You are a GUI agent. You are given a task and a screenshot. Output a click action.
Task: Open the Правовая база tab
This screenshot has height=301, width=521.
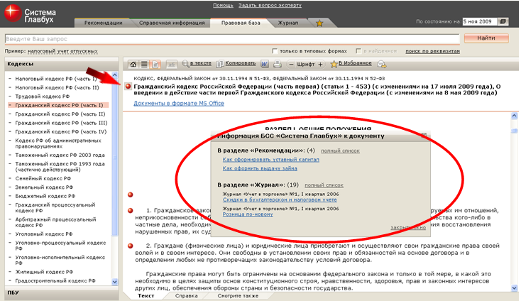[241, 23]
